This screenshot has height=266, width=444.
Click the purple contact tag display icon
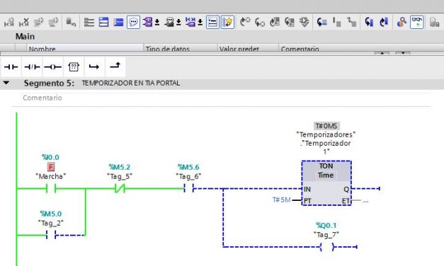[x=190, y=22]
